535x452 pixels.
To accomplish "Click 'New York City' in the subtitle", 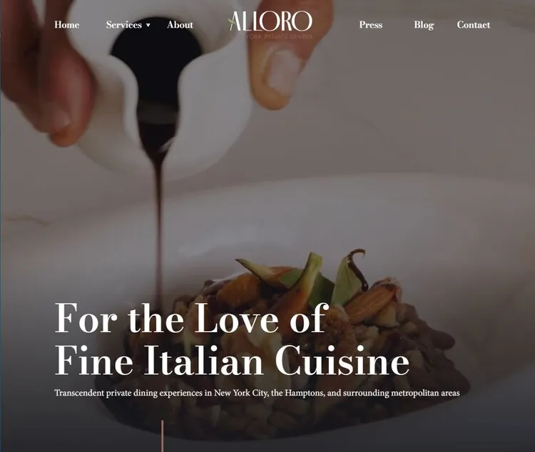I will (x=240, y=393).
